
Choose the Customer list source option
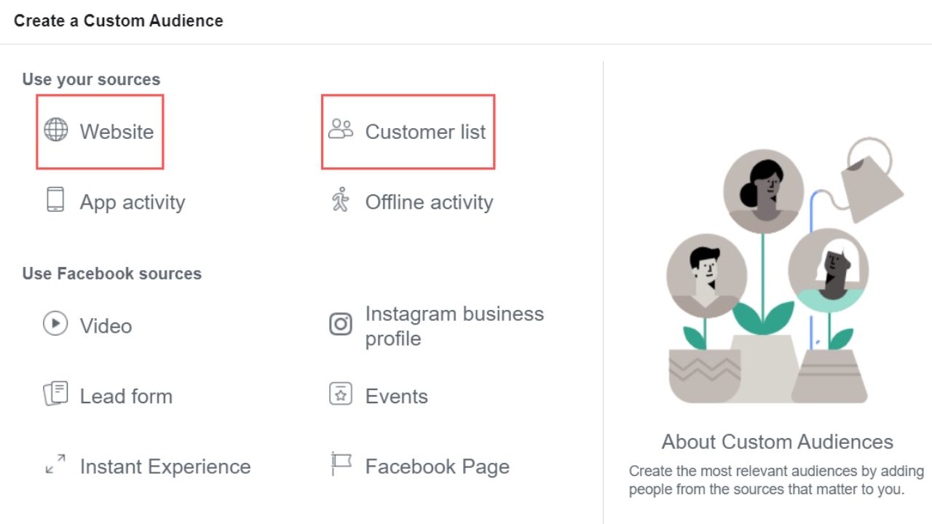pos(425,132)
